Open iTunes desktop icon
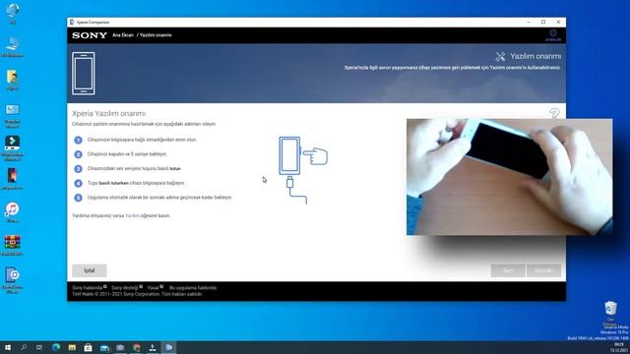 click(13, 212)
